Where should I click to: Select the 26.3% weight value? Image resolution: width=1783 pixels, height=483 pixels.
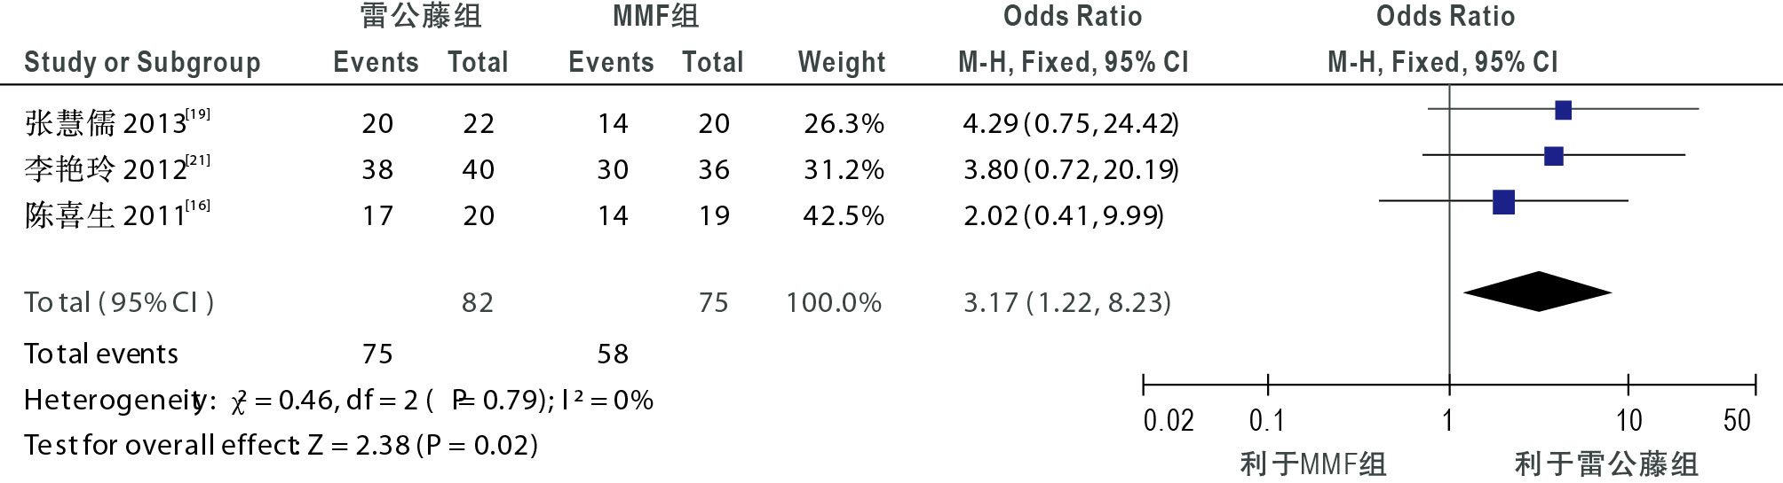pyautogui.click(x=844, y=123)
